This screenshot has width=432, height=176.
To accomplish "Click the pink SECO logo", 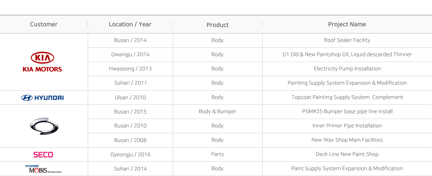I will point(43,154).
